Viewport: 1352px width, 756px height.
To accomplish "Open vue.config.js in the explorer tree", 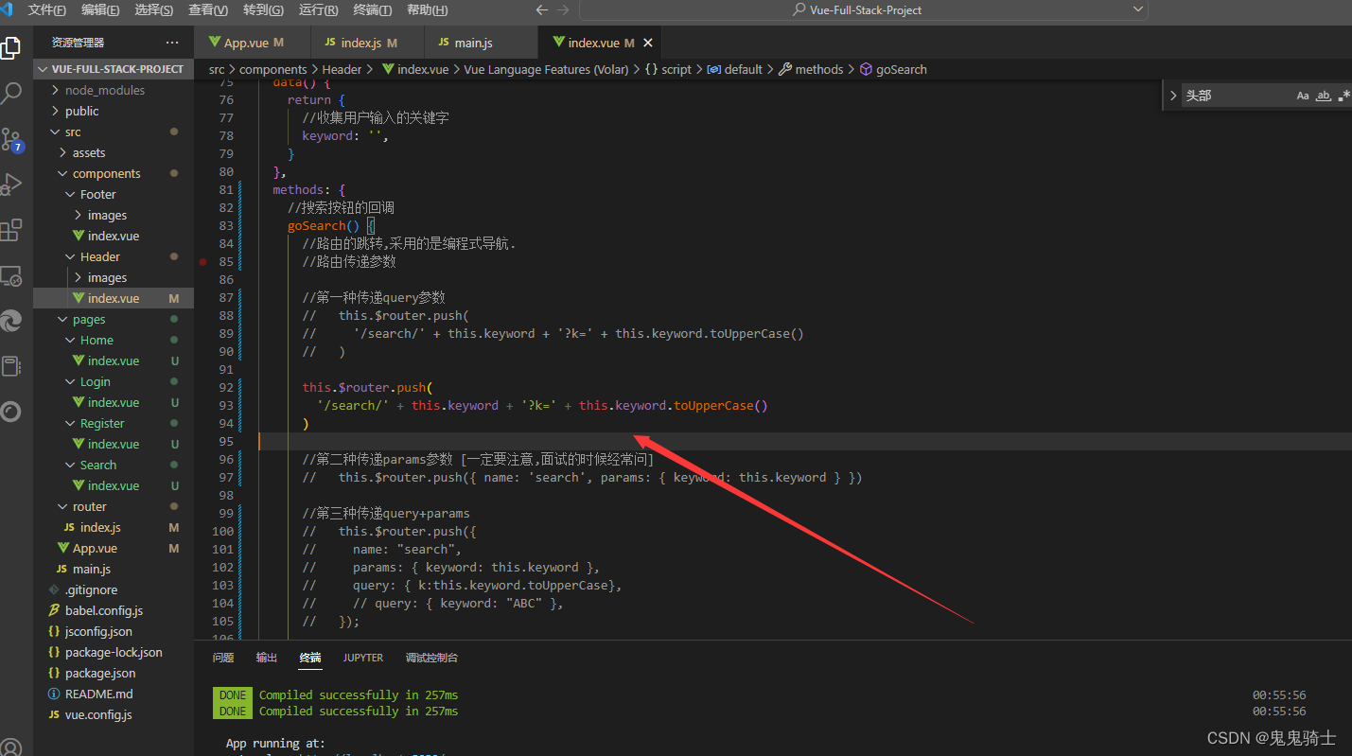I will tap(114, 714).
